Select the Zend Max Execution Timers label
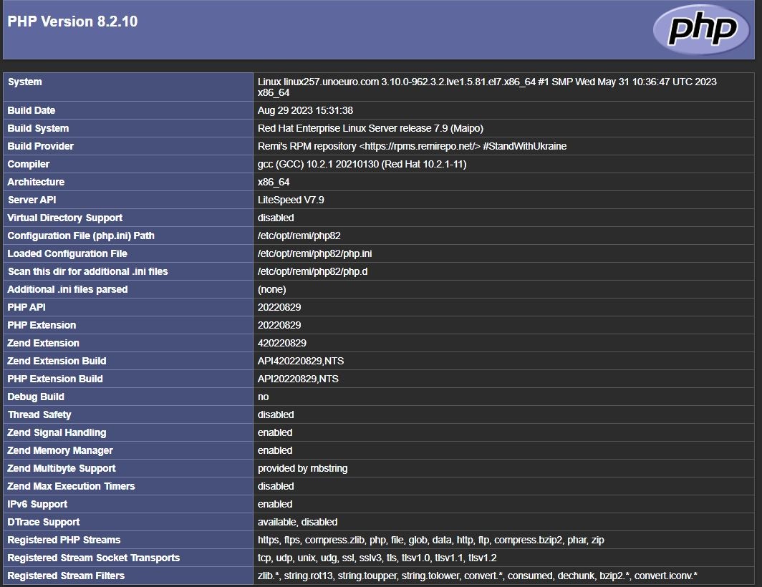 tap(72, 486)
